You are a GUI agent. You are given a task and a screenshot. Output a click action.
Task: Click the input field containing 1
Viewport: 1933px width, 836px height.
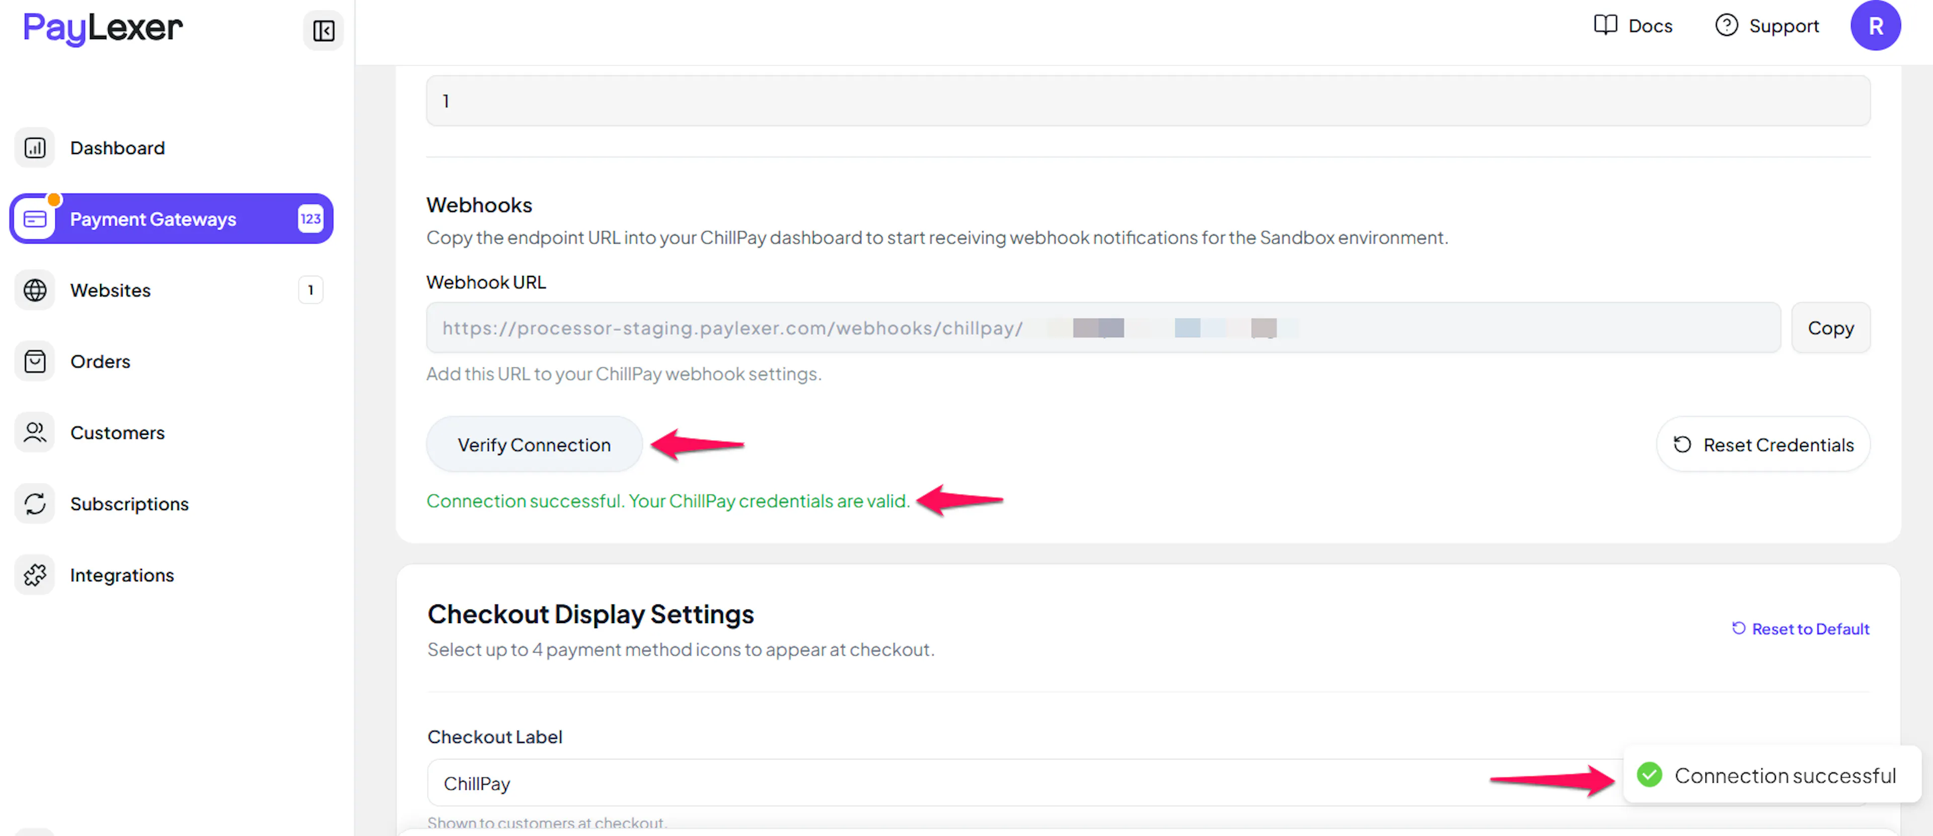pyautogui.click(x=1148, y=101)
